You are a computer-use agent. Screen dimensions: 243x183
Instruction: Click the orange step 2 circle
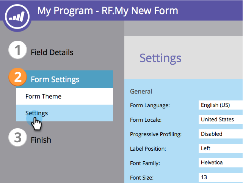[17, 78]
